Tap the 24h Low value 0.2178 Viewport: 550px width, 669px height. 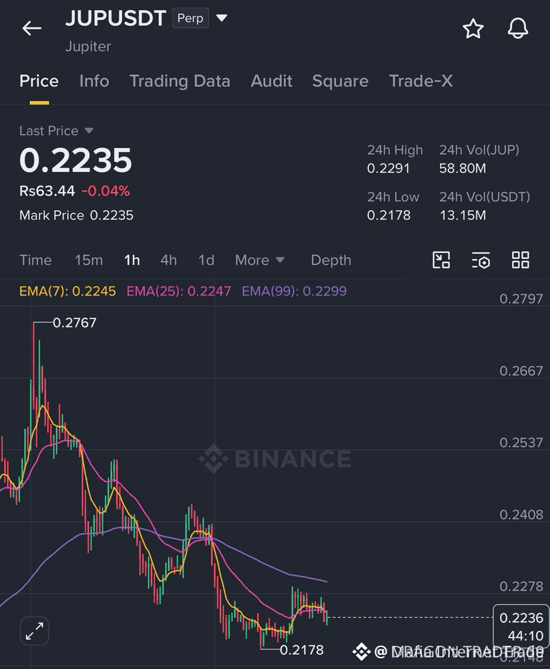point(389,215)
